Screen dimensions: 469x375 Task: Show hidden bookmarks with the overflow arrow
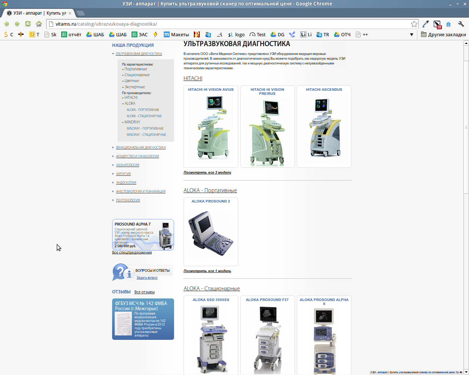click(x=411, y=35)
